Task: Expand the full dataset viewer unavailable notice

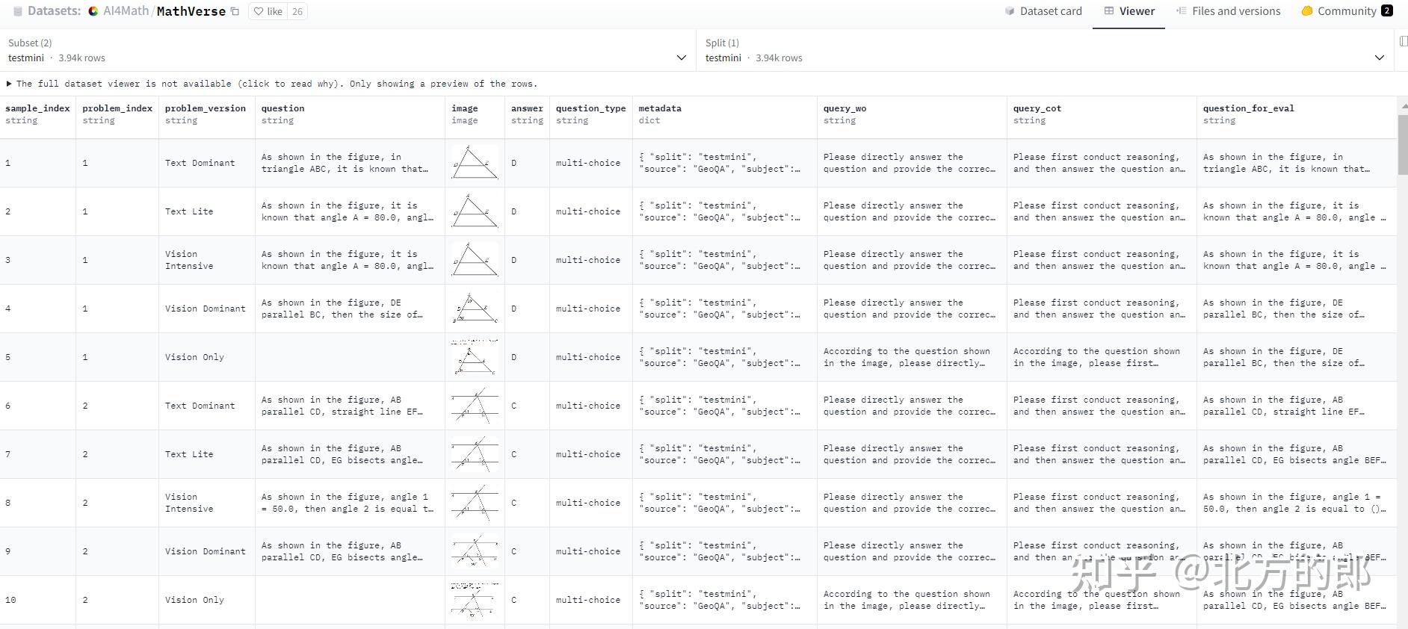Action: [9, 84]
